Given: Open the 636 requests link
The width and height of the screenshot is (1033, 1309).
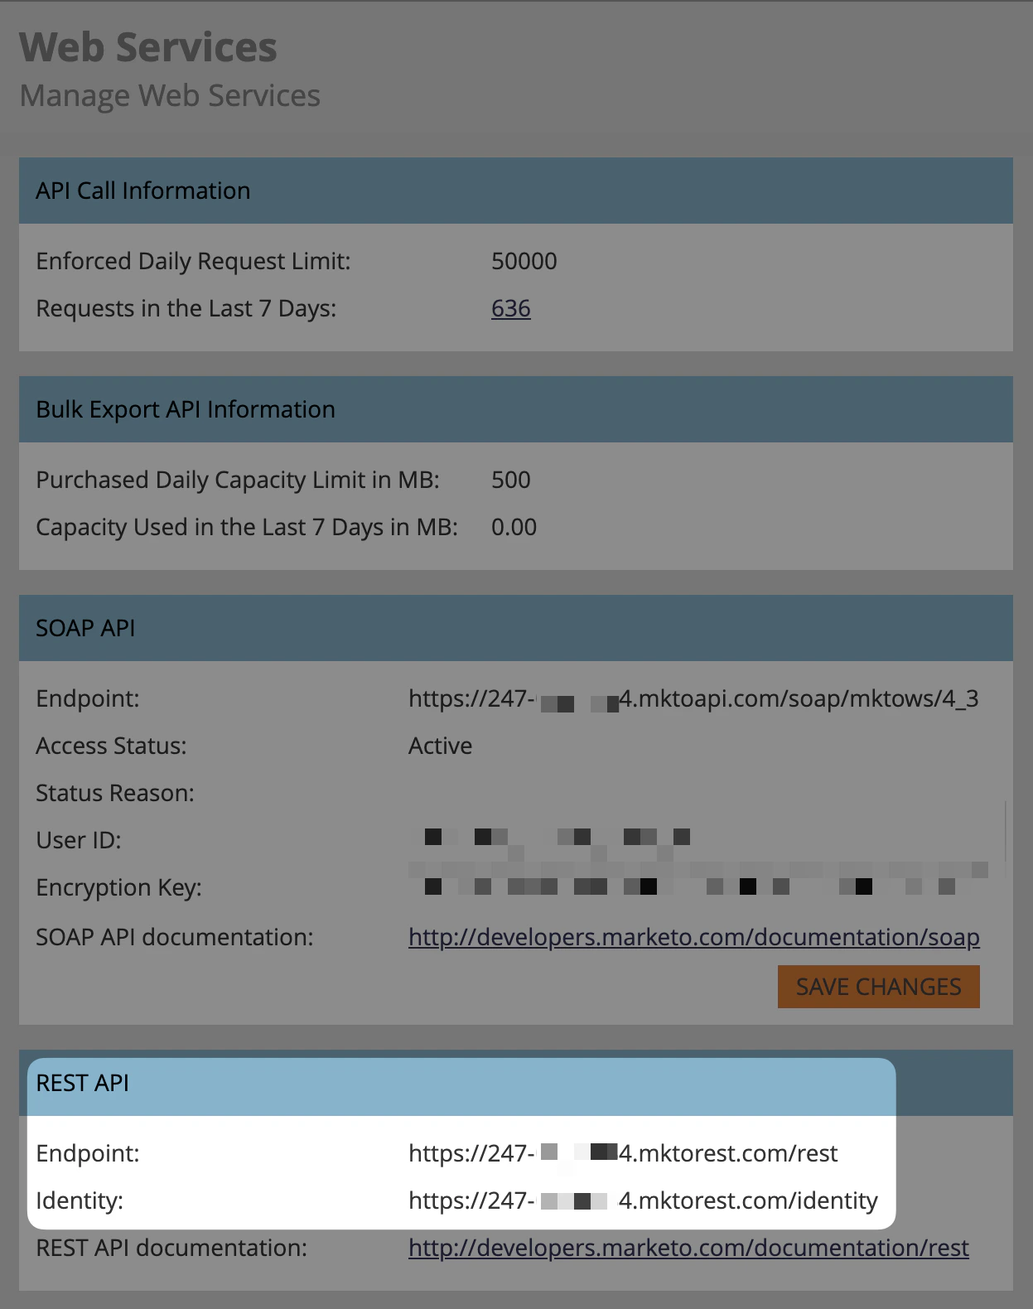Looking at the screenshot, I should pyautogui.click(x=510, y=308).
